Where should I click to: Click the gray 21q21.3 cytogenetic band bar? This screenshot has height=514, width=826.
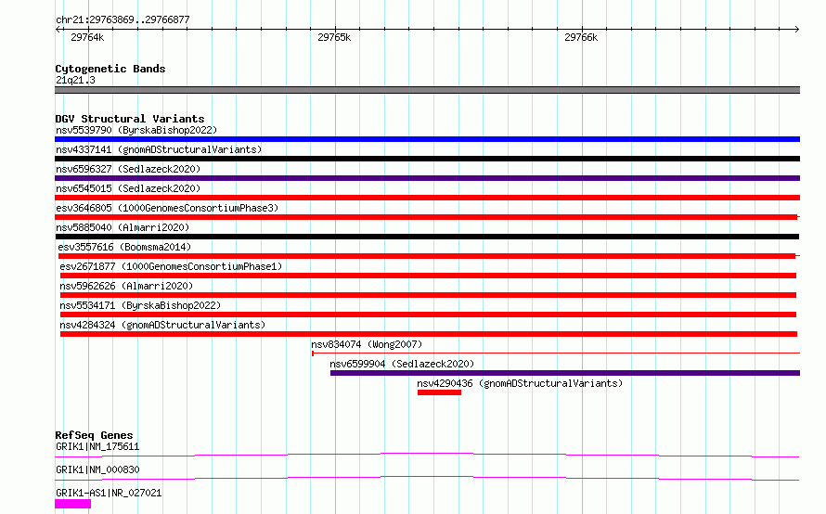(427, 90)
